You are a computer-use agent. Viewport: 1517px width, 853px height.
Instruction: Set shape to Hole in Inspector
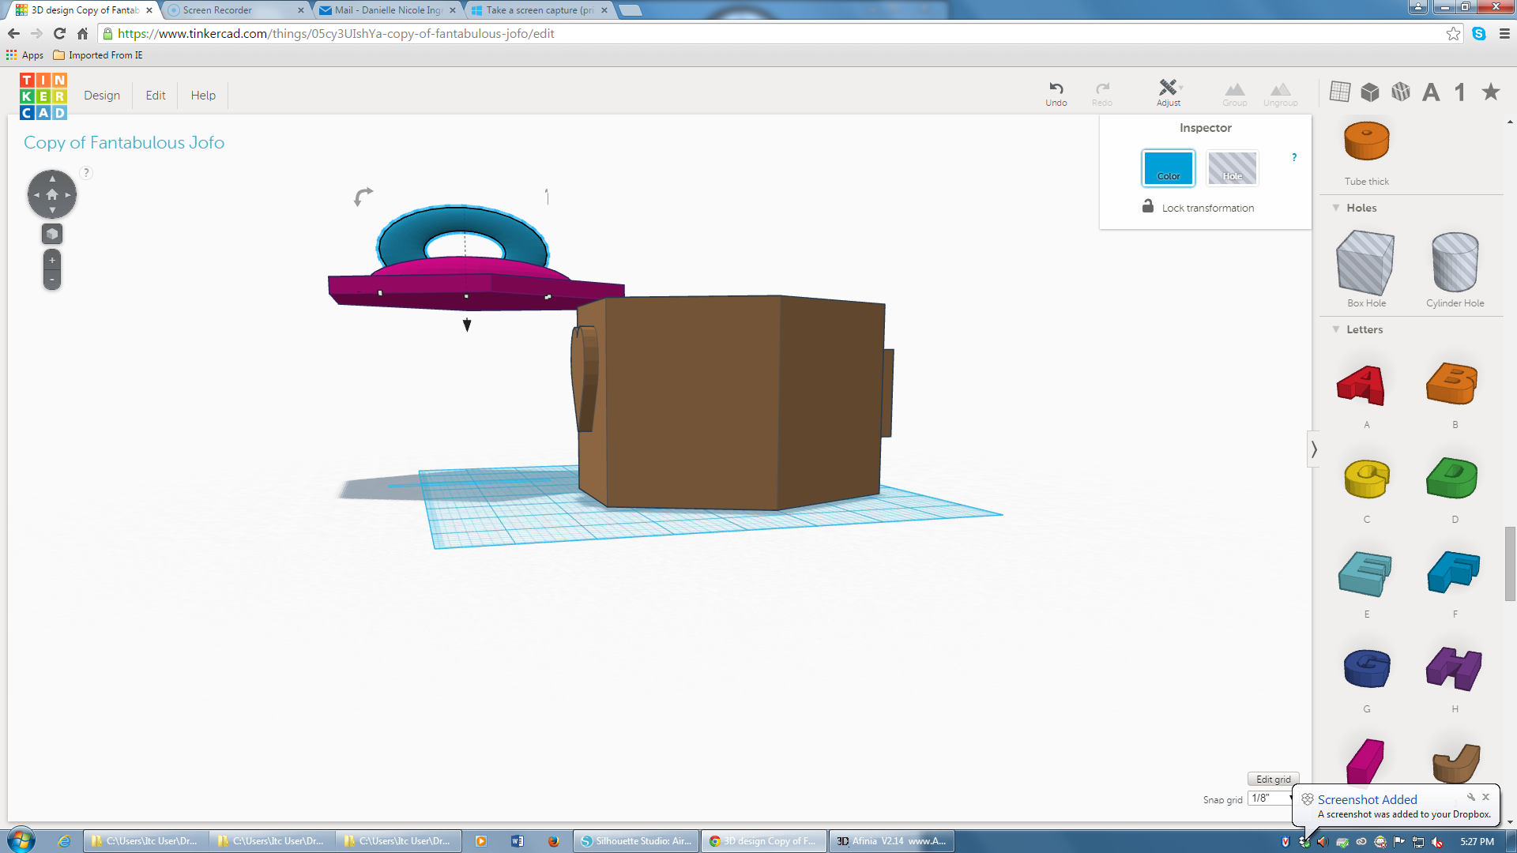click(1233, 167)
